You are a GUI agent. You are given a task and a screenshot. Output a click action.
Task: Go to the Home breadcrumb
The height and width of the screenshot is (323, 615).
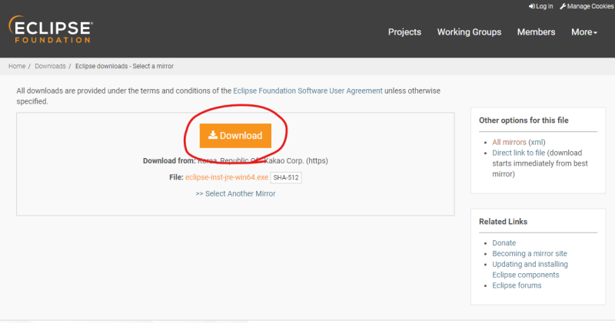[x=17, y=66]
